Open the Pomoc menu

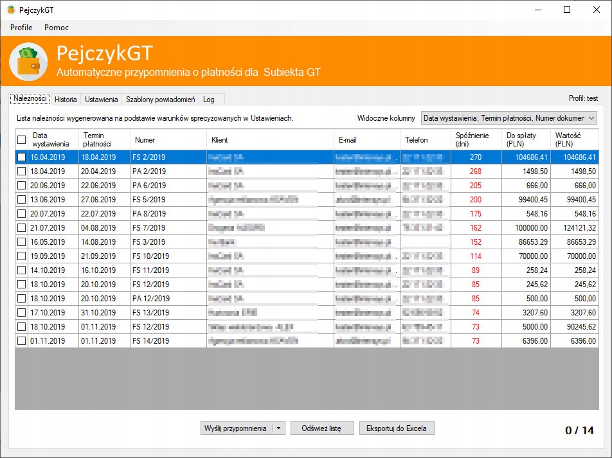click(x=56, y=28)
